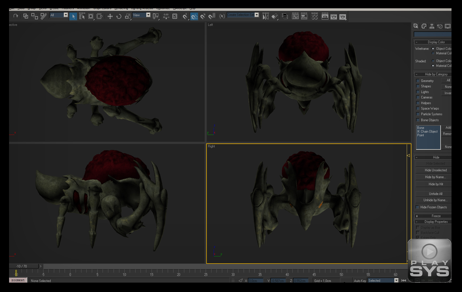The height and width of the screenshot is (292, 462).
Task: Toggle Window/Crossing selection mode
Action: click(x=99, y=16)
